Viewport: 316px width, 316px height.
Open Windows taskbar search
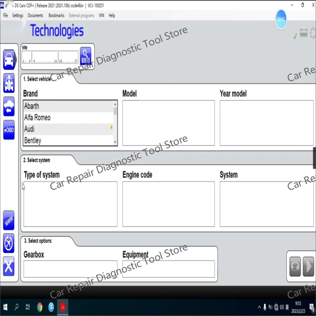tap(17, 307)
